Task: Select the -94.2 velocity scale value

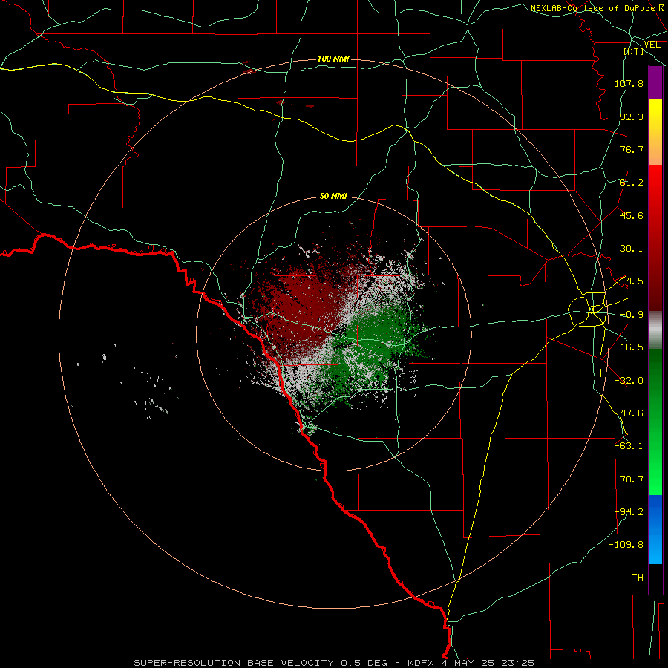Action: [x=629, y=512]
